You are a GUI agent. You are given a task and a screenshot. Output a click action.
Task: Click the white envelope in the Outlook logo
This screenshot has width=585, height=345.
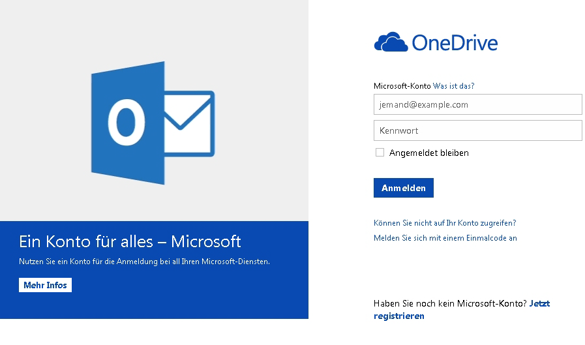[188, 123]
